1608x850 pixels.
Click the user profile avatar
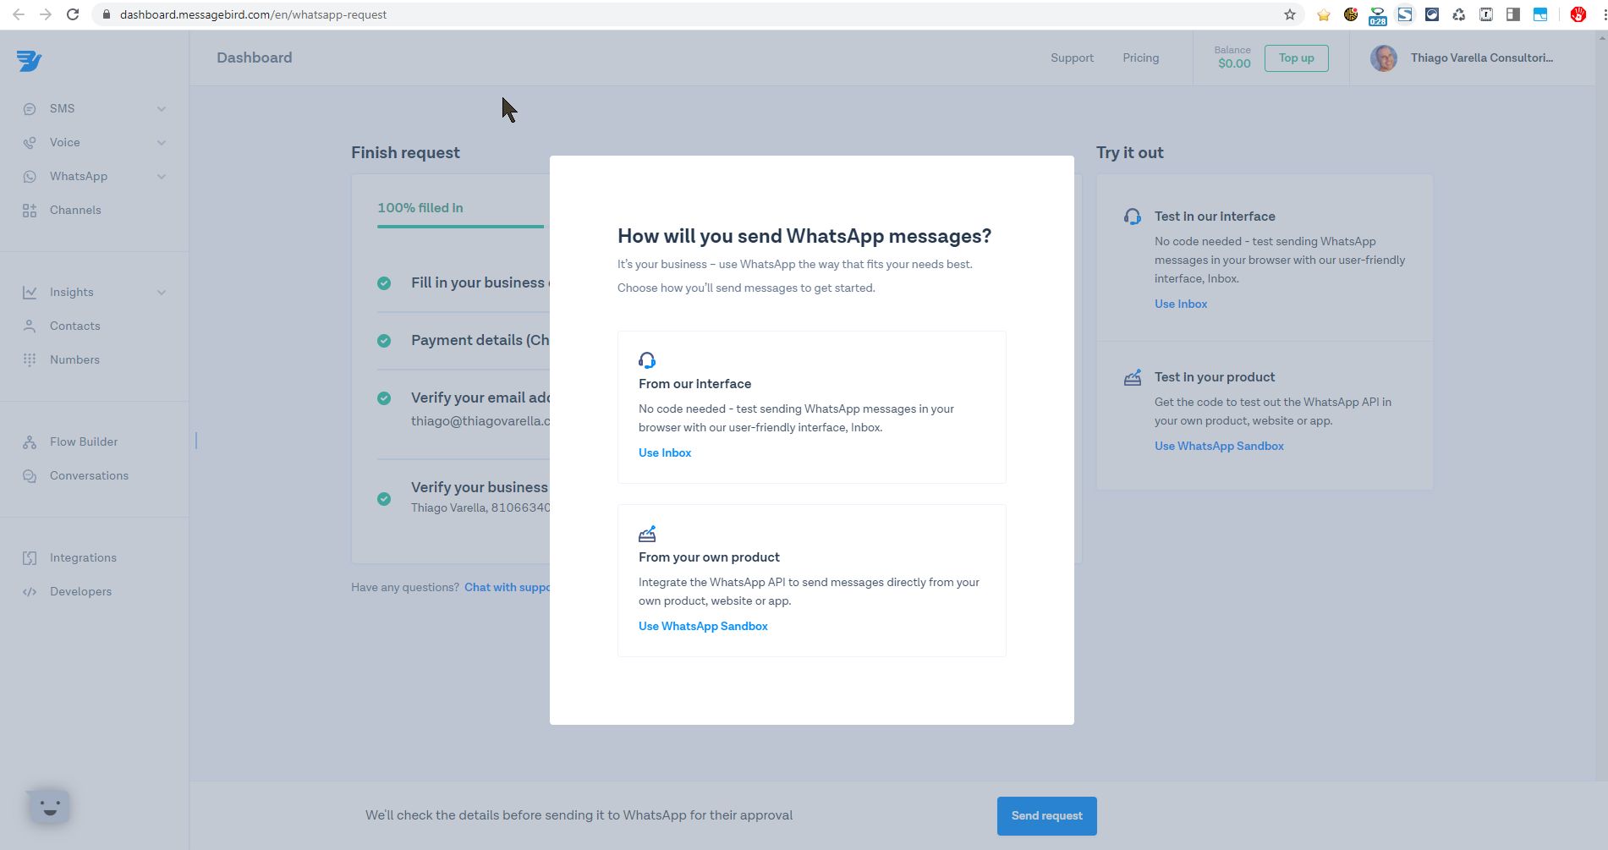point(1383,58)
